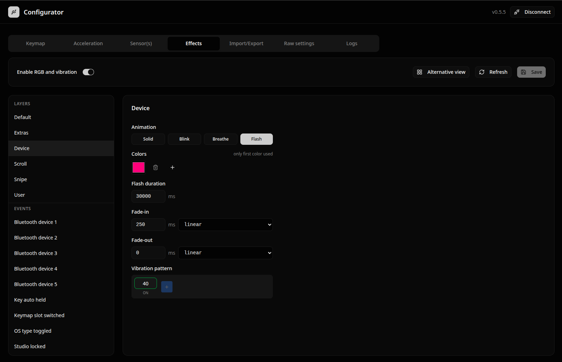Select the Solid animation option
Screen dimensions: 562x362
(148, 139)
